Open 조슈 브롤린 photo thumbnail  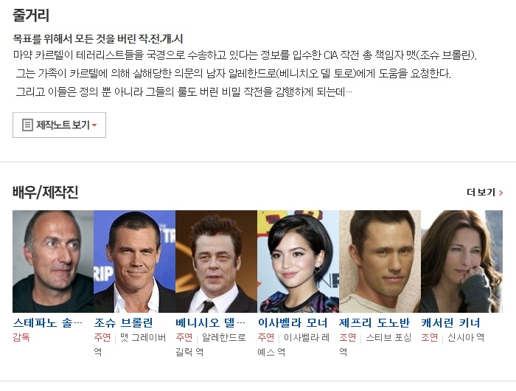click(x=135, y=262)
